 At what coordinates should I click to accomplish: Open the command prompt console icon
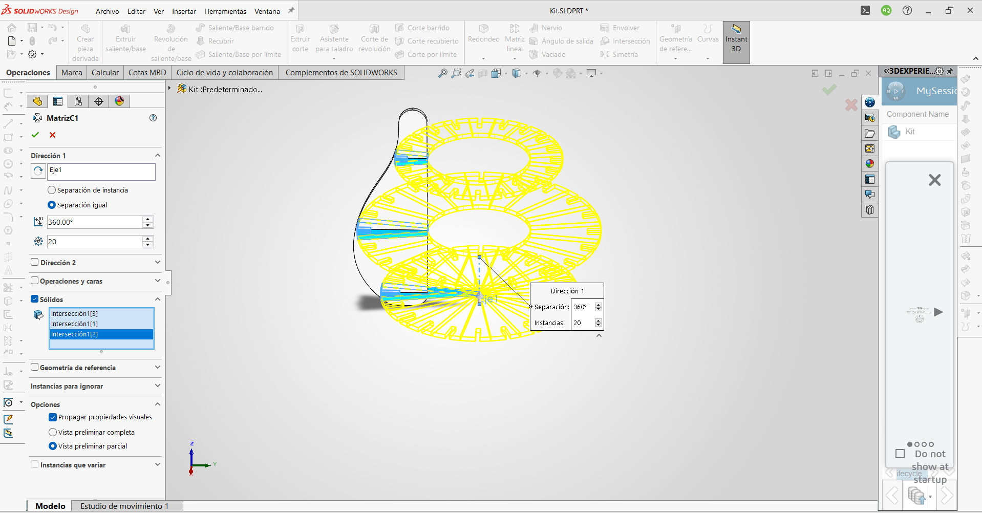tap(865, 10)
